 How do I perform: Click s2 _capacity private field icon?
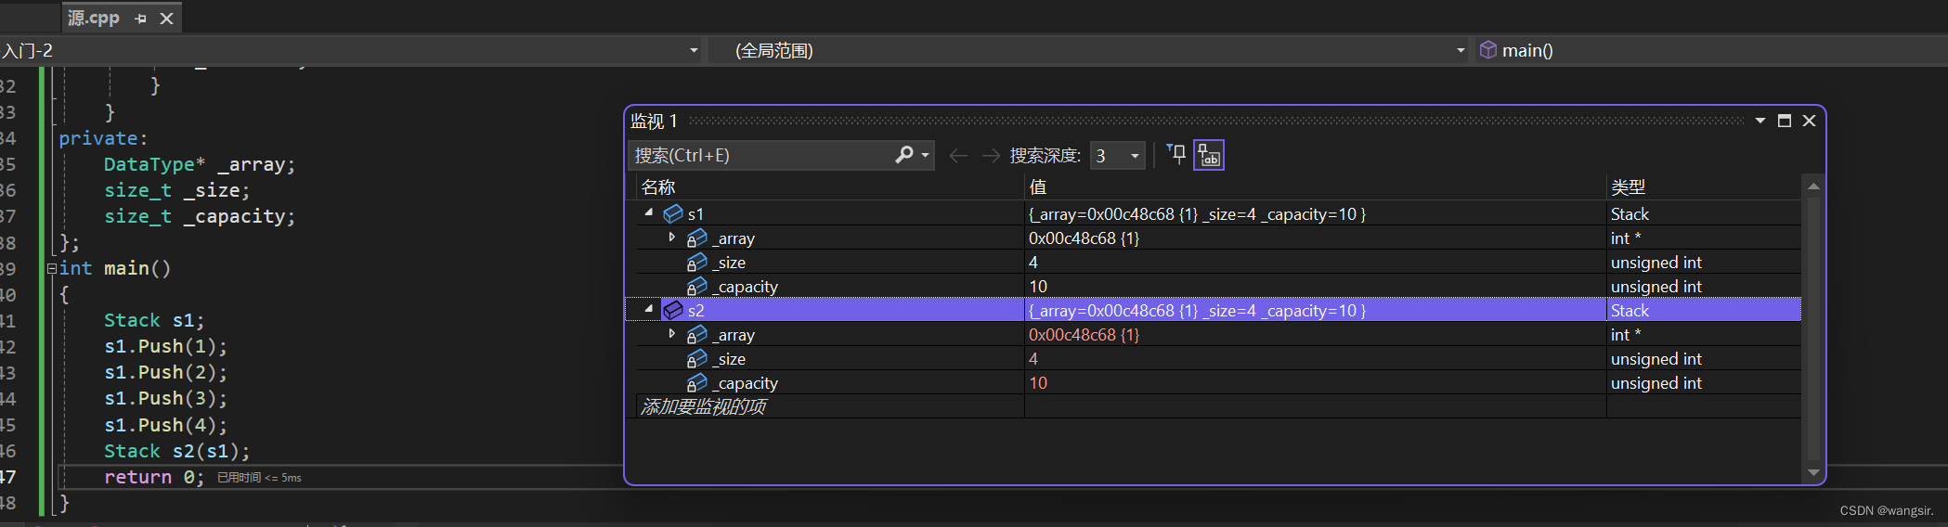click(x=696, y=383)
